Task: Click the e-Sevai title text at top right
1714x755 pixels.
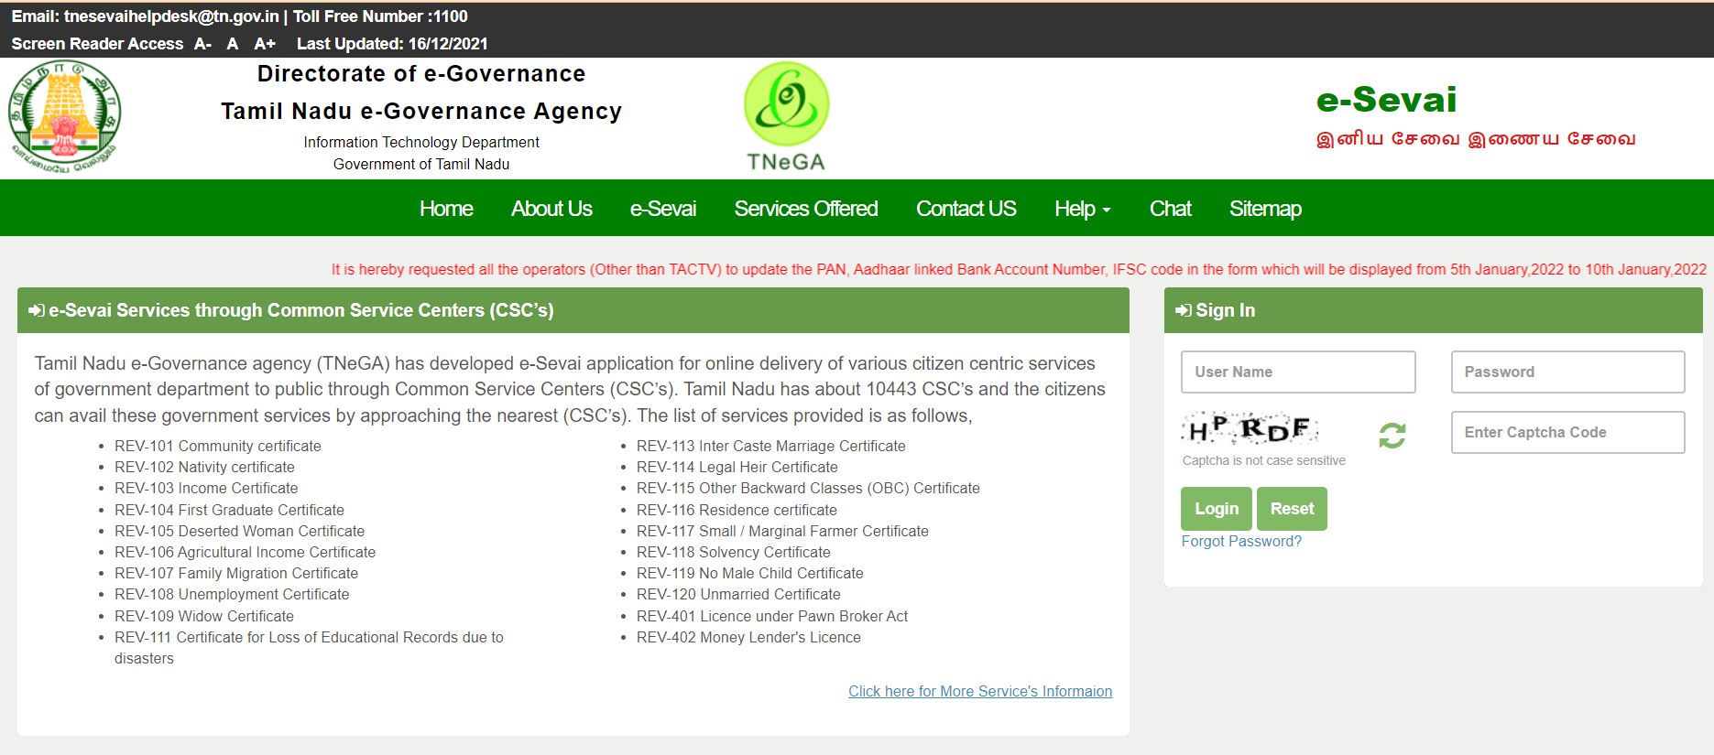Action: tap(1386, 99)
